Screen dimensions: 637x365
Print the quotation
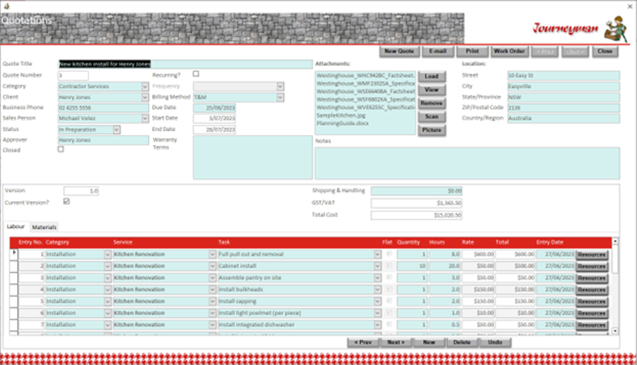pos(472,51)
